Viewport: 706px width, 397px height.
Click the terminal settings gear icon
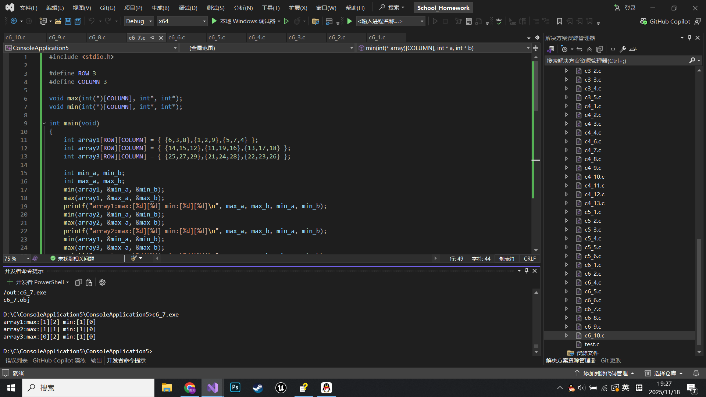coord(102,282)
